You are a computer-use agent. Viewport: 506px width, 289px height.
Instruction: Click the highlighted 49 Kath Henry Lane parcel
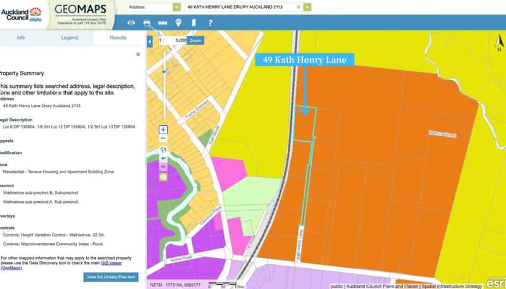304,124
